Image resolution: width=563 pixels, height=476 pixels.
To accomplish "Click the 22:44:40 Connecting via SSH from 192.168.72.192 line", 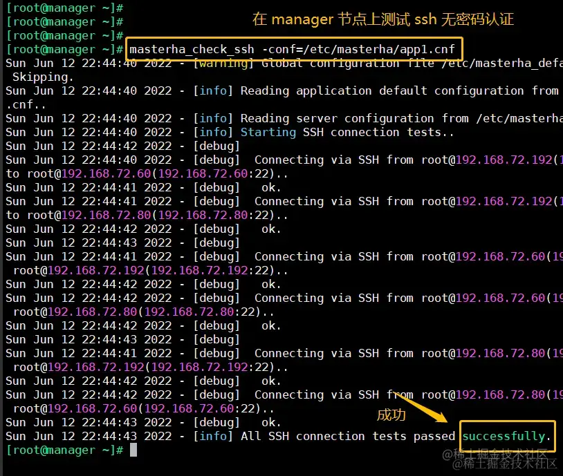I will pyautogui.click(x=284, y=160).
